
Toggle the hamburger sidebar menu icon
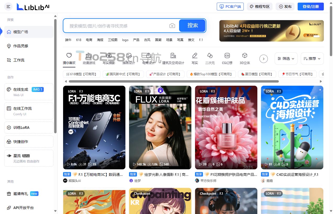click(x=8, y=7)
